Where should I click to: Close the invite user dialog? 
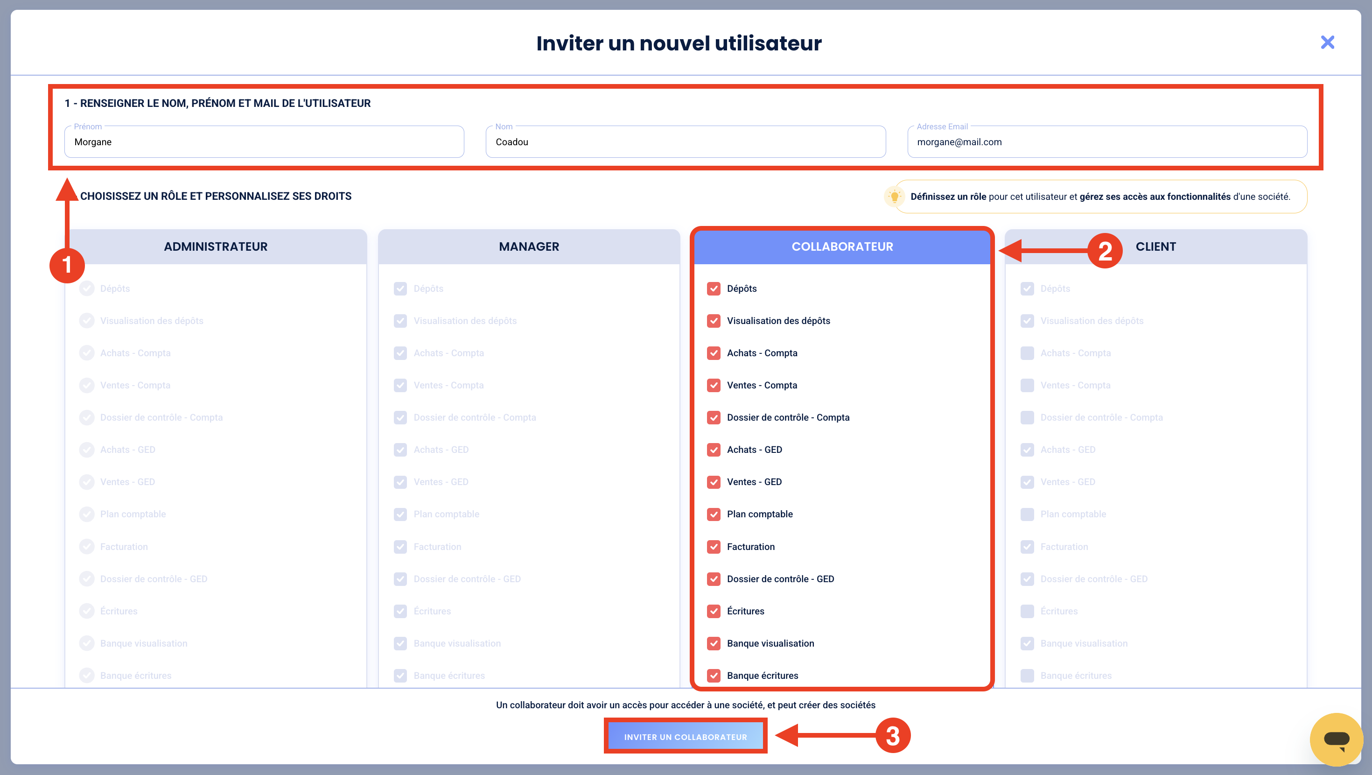pyautogui.click(x=1327, y=42)
